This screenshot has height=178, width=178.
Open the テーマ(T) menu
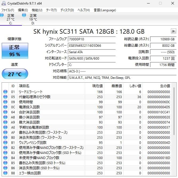[x=51, y=10]
